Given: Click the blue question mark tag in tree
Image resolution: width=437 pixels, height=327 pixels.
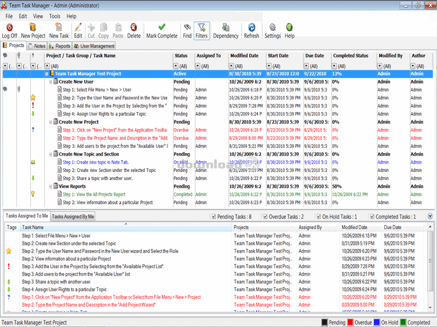Looking at the screenshot, I should click(33, 130).
